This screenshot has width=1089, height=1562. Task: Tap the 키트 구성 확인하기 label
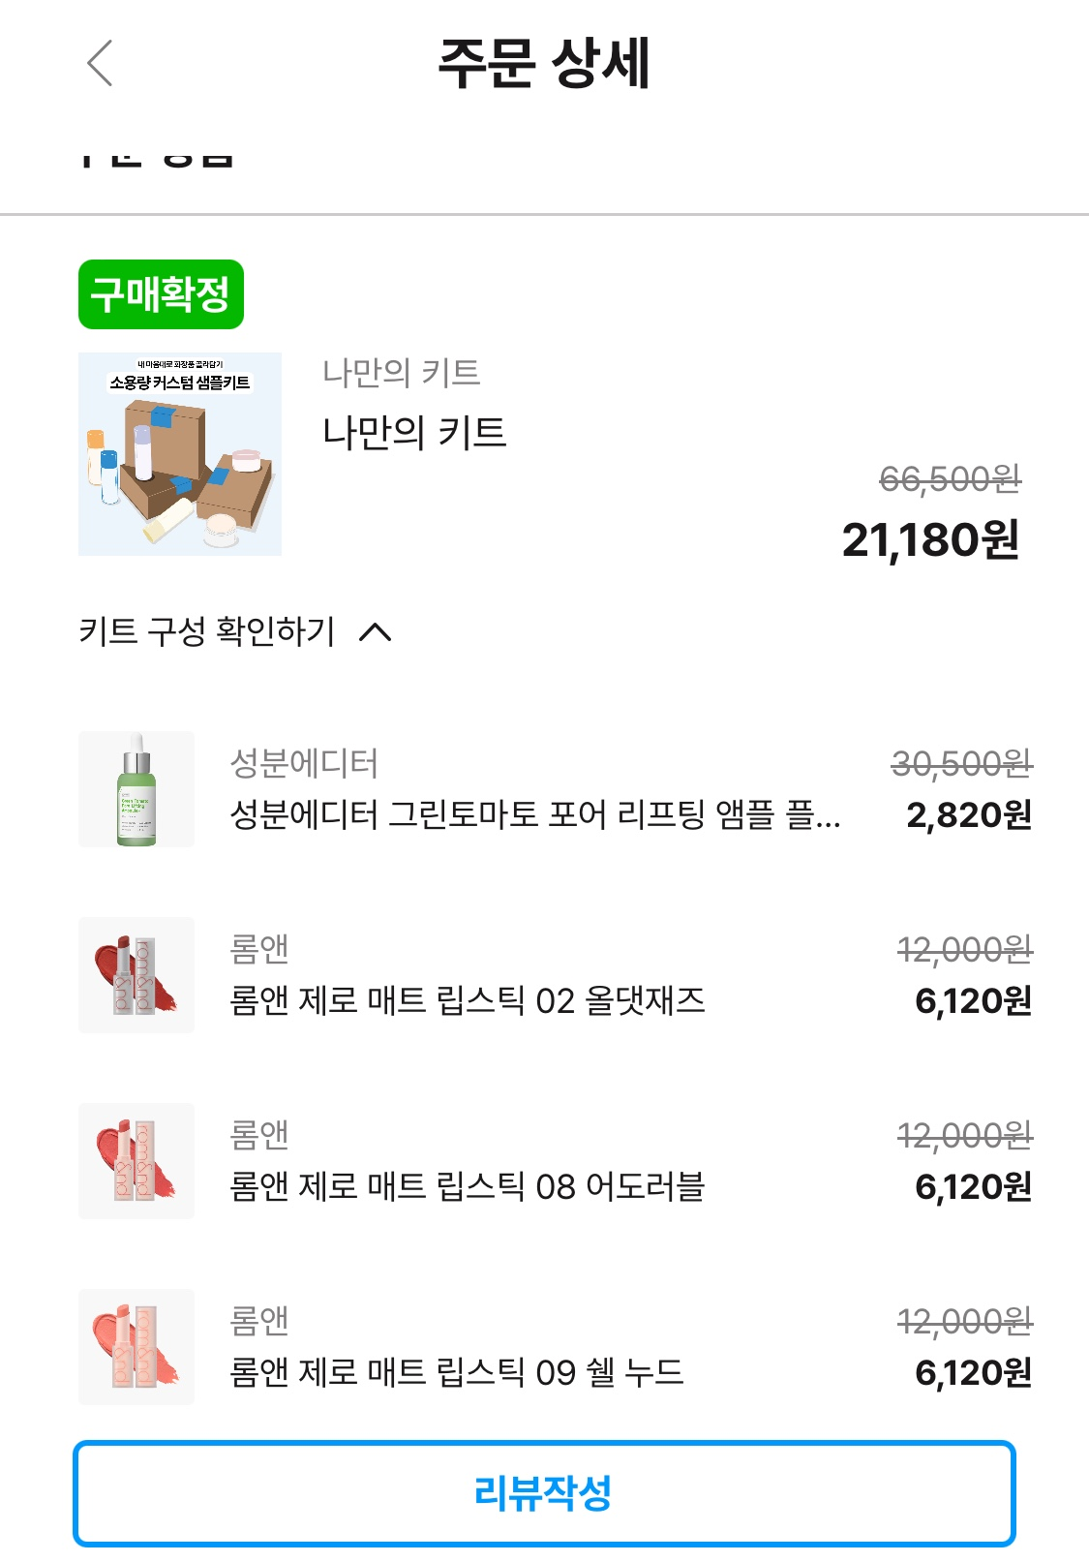pos(207,631)
